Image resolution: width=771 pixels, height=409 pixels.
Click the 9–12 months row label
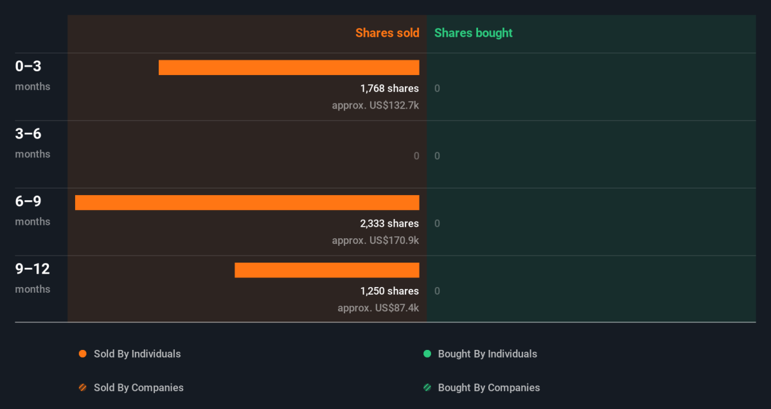coord(33,277)
